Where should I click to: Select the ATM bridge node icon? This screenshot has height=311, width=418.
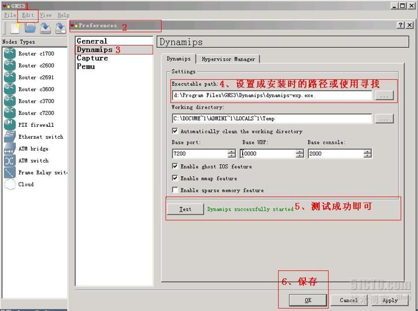(10, 148)
